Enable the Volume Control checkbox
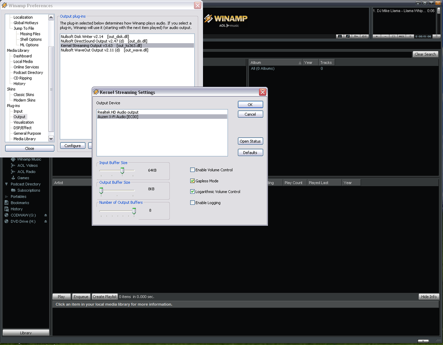 [193, 170]
